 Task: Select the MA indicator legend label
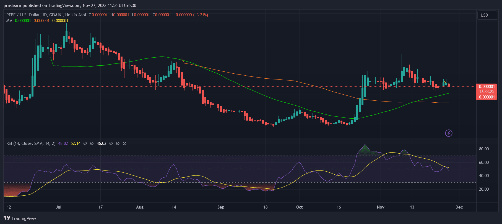click(x=9, y=21)
